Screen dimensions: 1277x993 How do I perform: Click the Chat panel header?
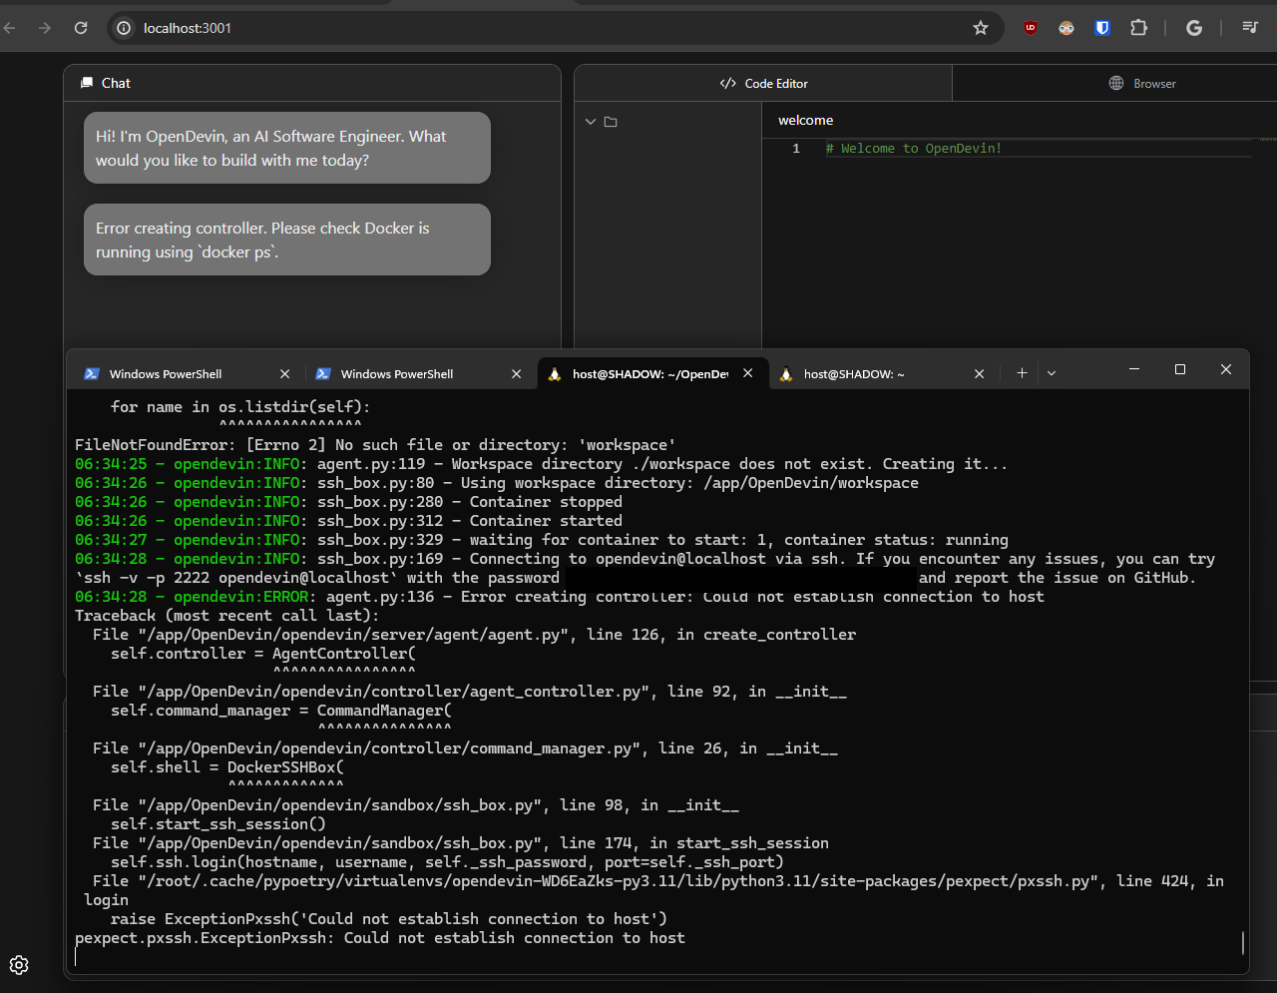click(x=312, y=83)
